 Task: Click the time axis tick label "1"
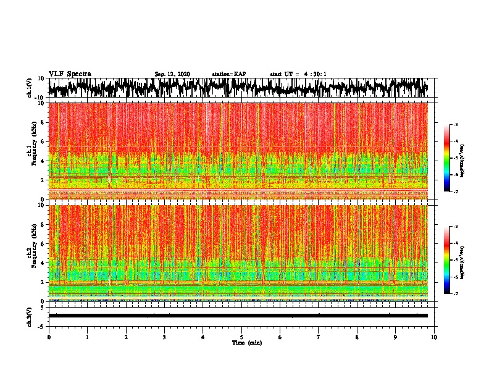coord(87,337)
